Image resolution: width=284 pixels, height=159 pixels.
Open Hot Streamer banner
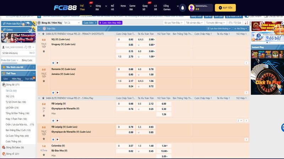(x=18, y=38)
